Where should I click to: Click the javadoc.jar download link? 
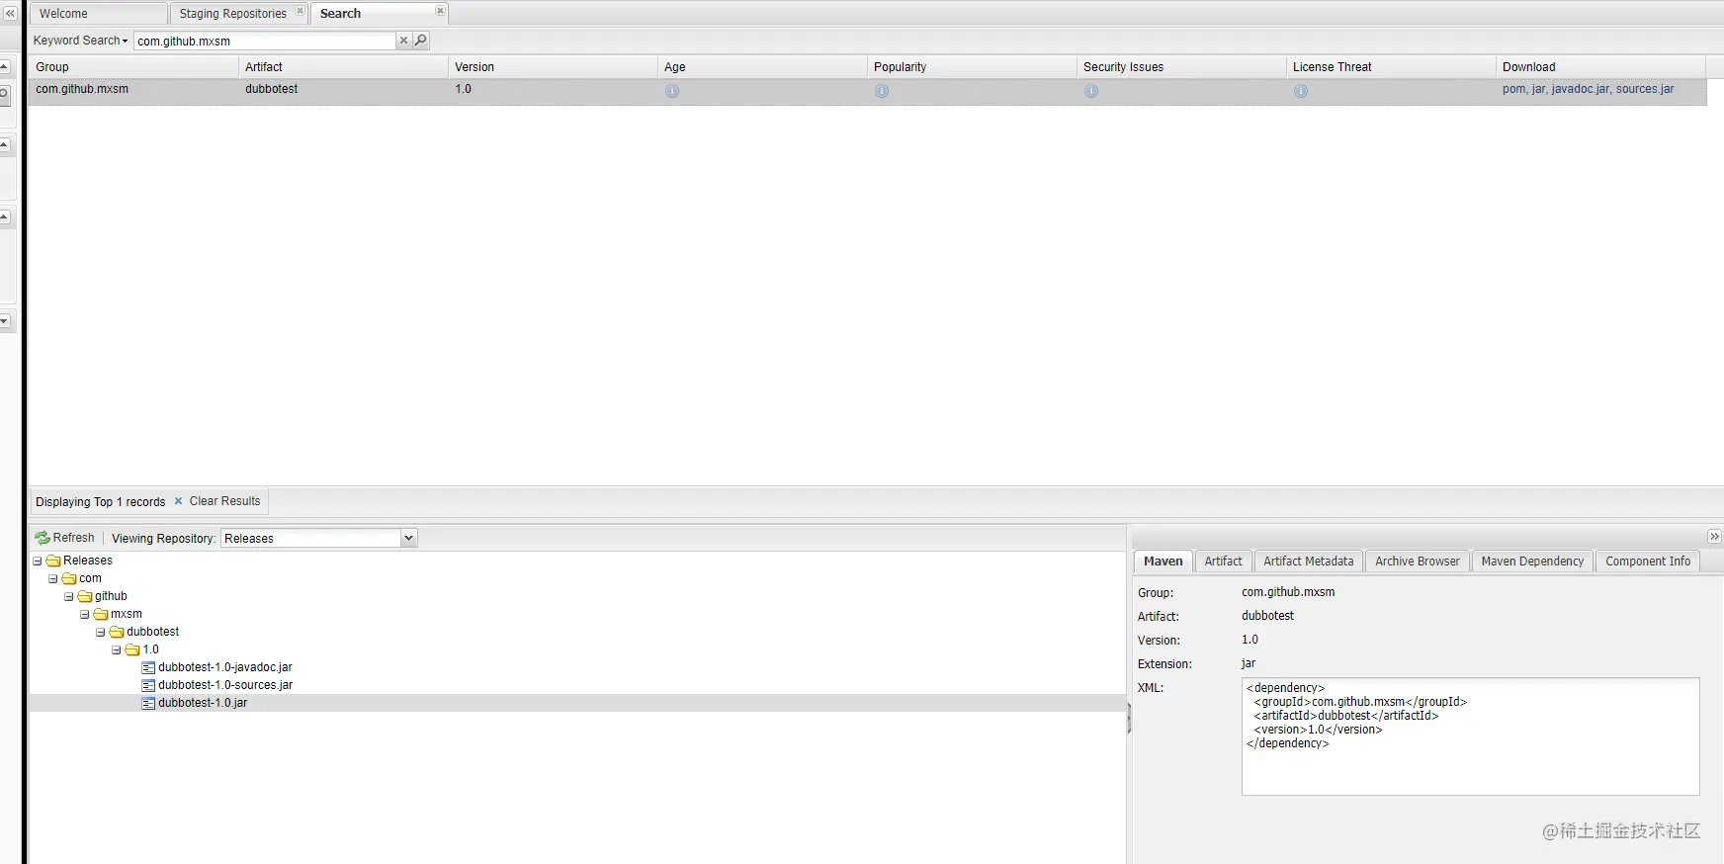coord(1580,89)
